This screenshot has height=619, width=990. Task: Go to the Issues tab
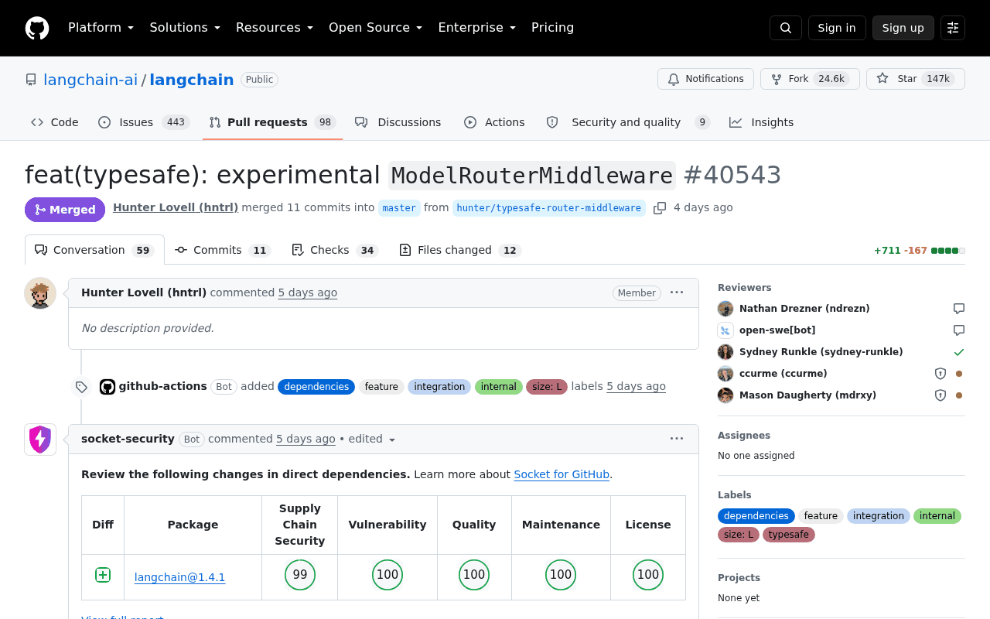point(144,122)
